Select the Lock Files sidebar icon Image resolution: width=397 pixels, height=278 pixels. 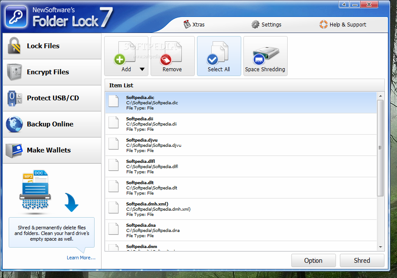point(14,45)
